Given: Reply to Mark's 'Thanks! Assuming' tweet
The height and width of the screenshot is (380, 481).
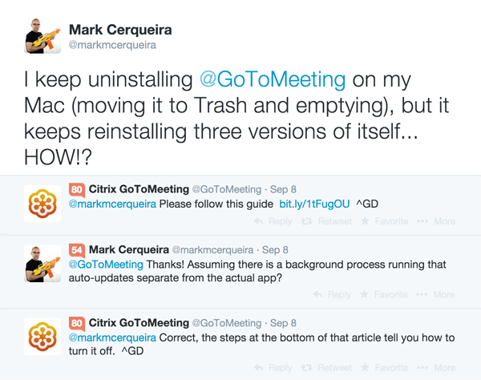Looking at the screenshot, I should [332, 294].
